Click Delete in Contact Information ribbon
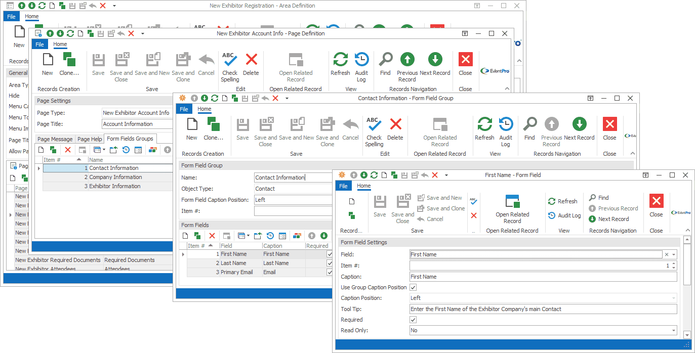The image size is (695, 353). point(395,129)
